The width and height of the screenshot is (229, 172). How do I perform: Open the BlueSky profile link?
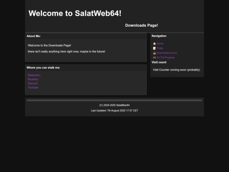pyautogui.click(x=33, y=79)
